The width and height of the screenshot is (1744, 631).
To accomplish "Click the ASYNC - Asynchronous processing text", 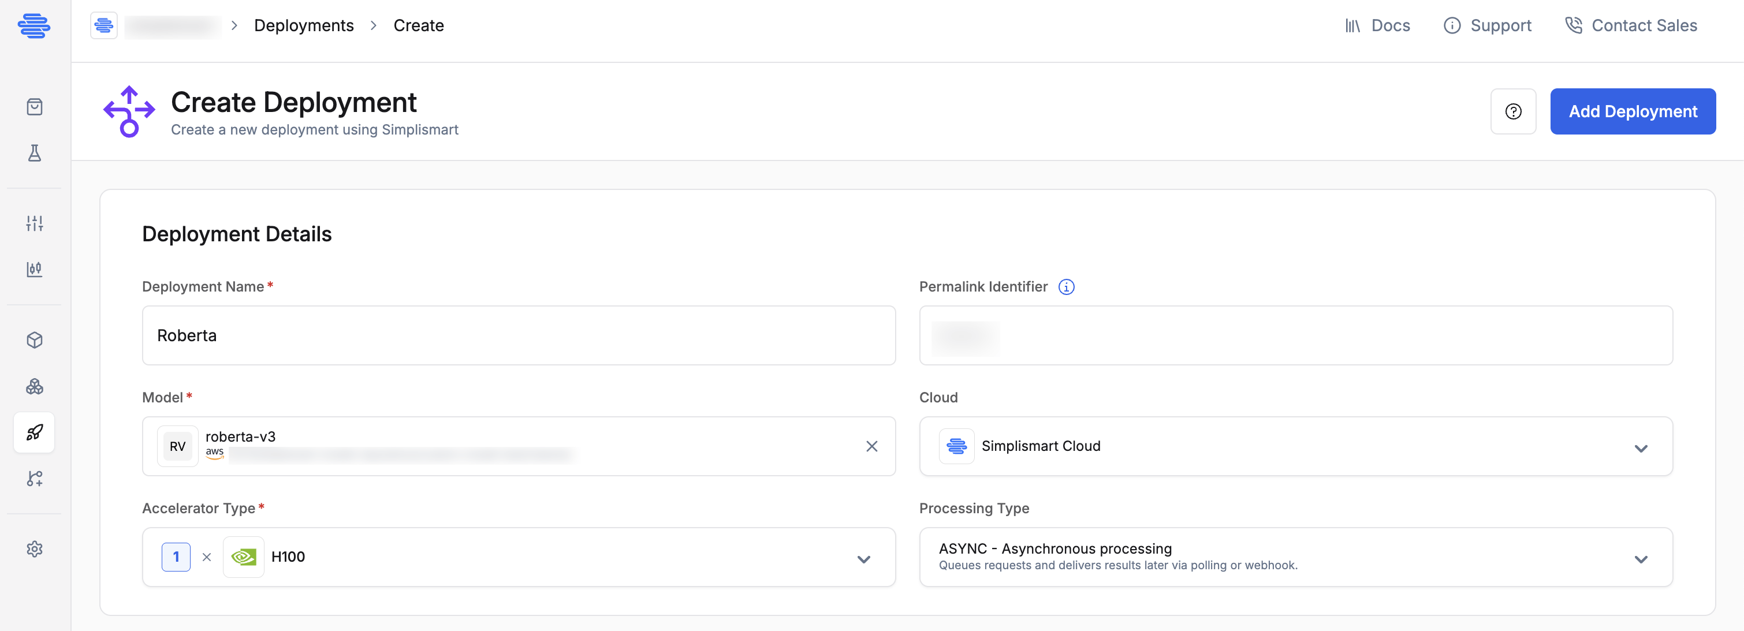I will (1055, 548).
